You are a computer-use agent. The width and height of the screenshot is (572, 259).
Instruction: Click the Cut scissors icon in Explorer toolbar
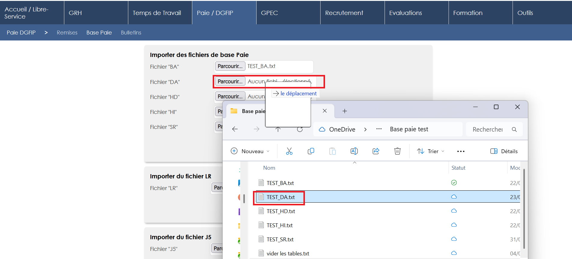click(x=289, y=151)
